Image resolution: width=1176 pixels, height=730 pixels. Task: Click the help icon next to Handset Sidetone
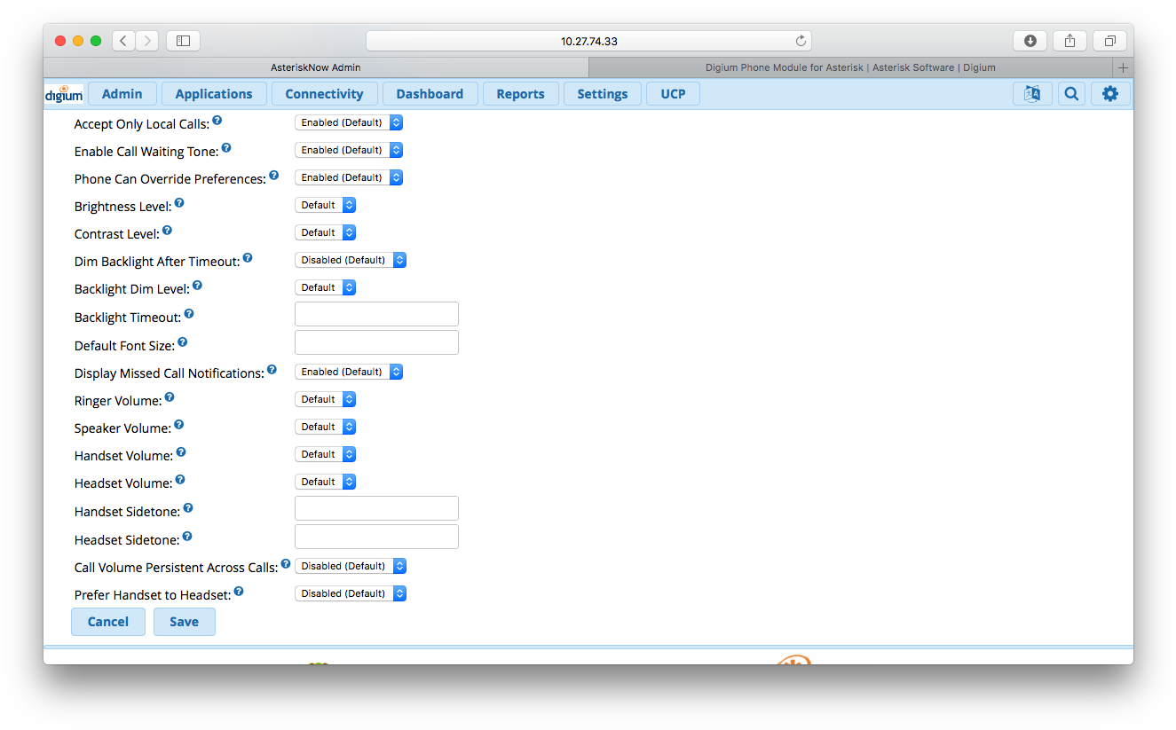point(187,507)
